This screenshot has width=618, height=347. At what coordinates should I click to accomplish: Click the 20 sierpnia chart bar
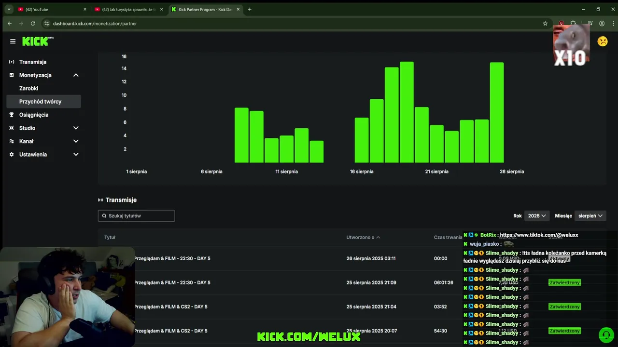[422, 135]
